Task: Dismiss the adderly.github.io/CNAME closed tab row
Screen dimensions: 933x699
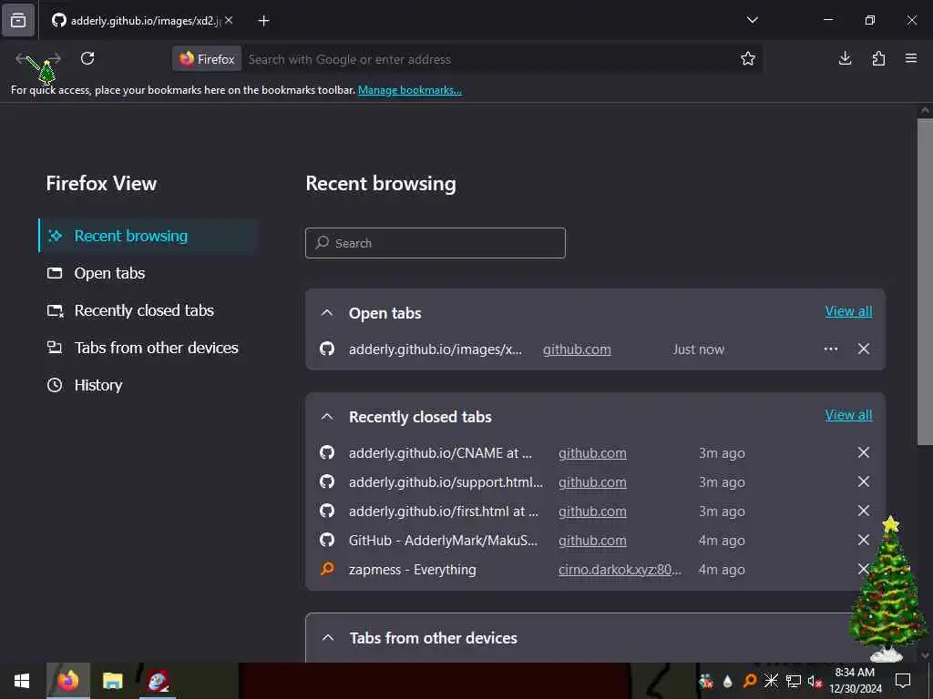Action: coord(864,452)
